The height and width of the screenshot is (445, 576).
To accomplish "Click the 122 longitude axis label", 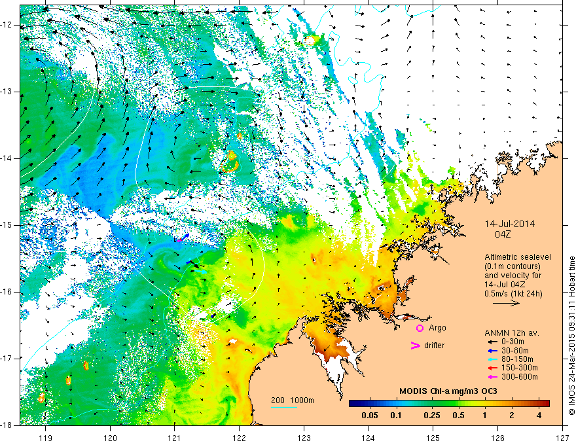I will pos(239,438).
